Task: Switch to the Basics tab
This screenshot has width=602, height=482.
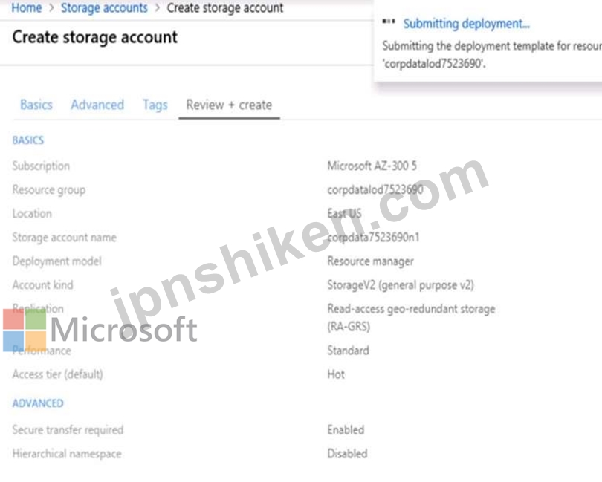Action: tap(36, 105)
